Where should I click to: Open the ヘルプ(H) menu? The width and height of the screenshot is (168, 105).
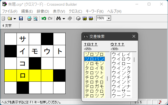point(114,11)
